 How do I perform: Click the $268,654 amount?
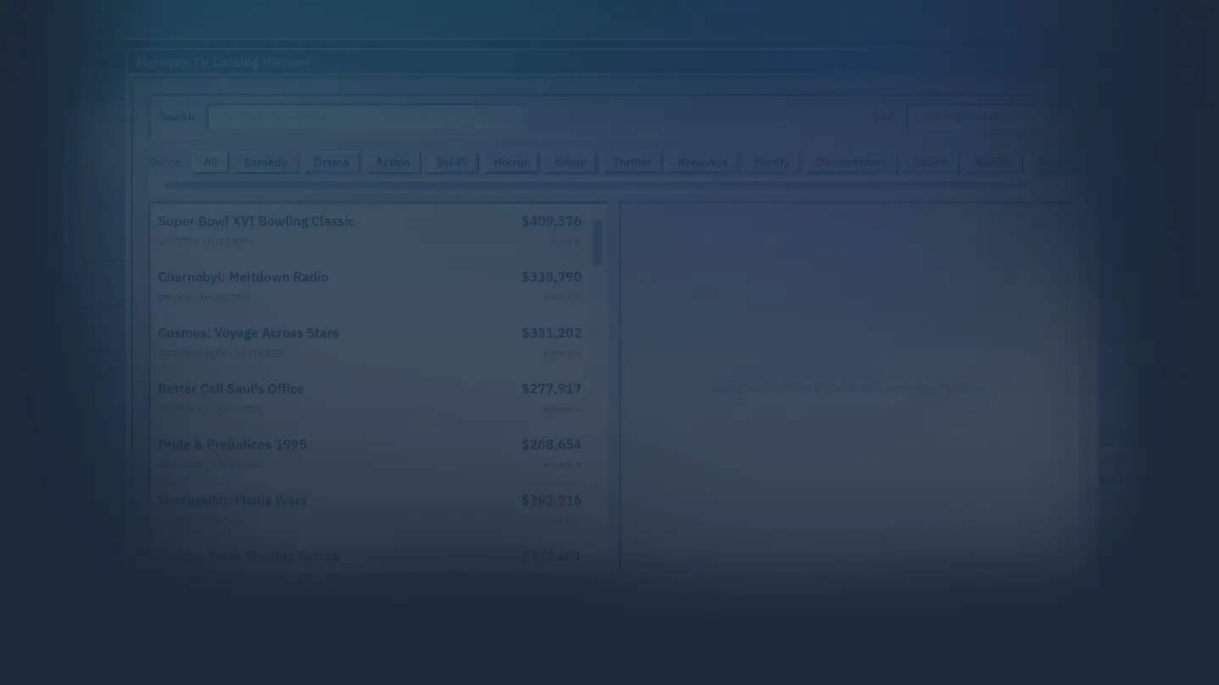point(551,445)
